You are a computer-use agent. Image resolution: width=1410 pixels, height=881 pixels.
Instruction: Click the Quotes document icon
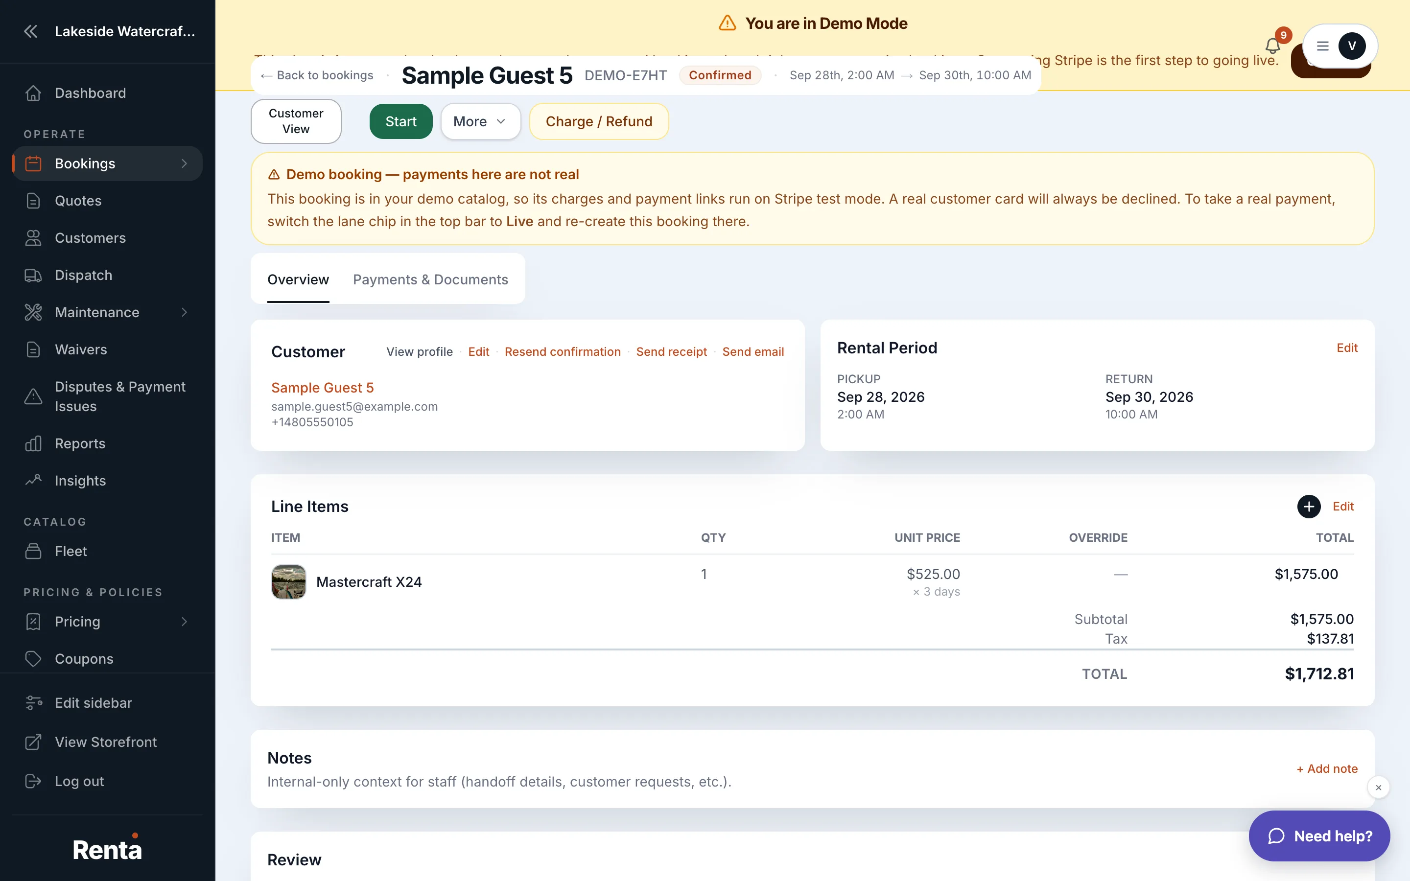tap(33, 201)
